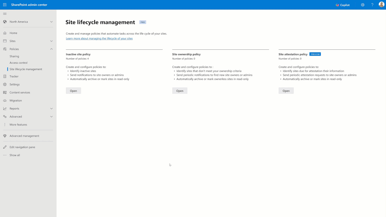Open Content services in navigation

20,93
